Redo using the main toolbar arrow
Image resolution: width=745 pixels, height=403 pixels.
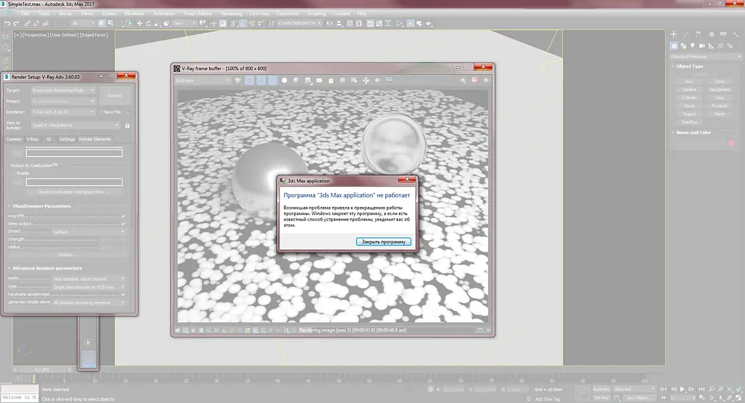tap(16, 23)
